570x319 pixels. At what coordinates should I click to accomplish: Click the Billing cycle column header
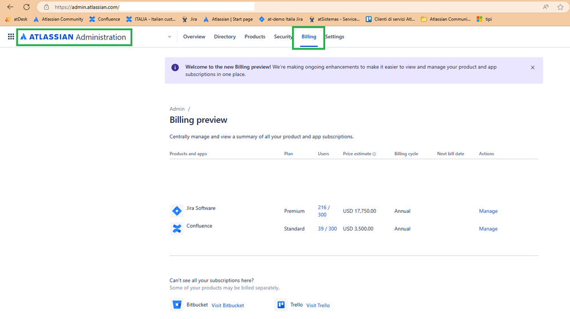coord(406,154)
